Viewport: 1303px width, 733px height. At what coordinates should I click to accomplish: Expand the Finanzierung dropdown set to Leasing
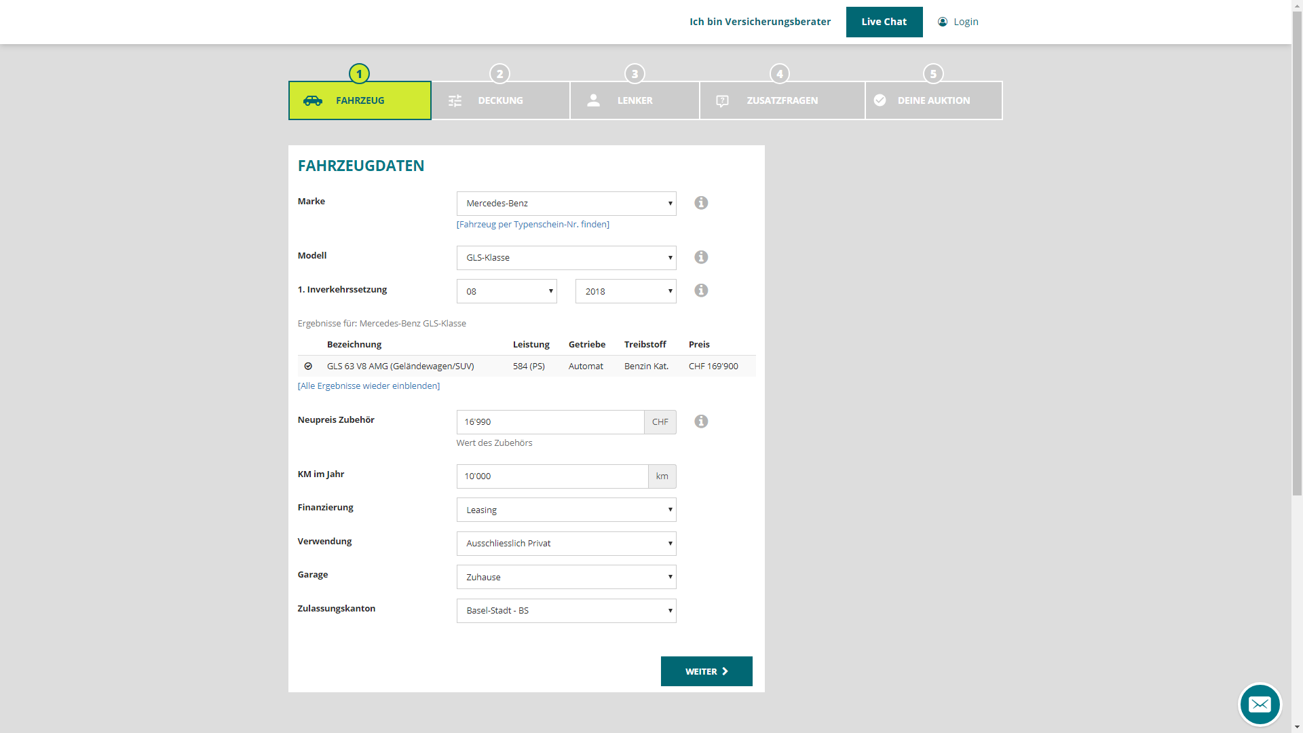click(x=566, y=510)
